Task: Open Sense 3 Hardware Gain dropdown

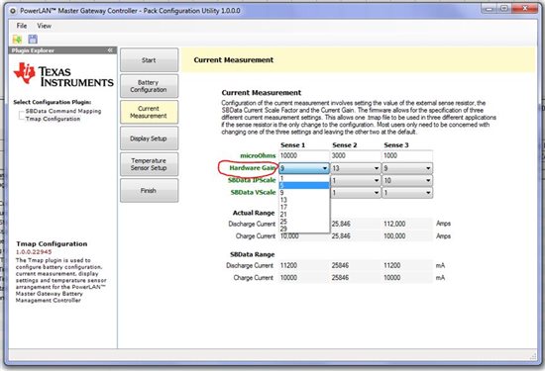Action: [407, 168]
